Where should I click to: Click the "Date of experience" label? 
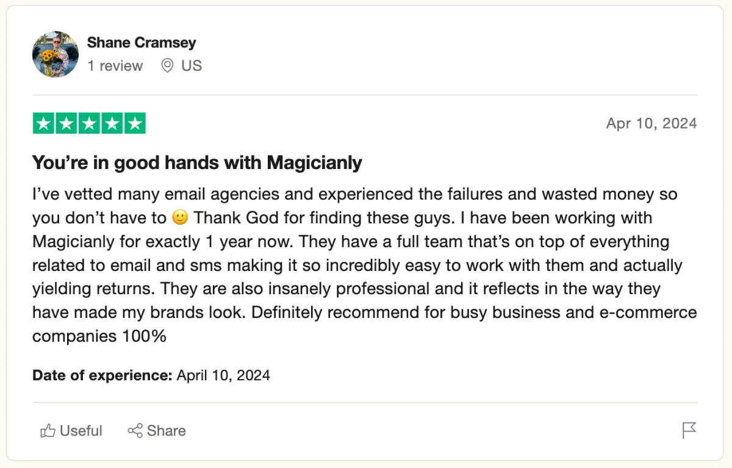pyautogui.click(x=102, y=375)
